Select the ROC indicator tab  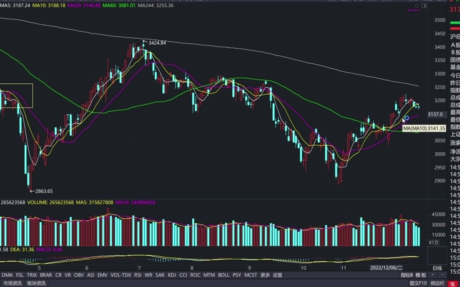click(x=195, y=275)
